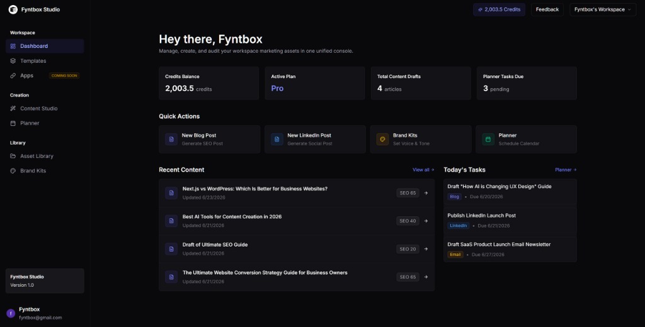Image resolution: width=645 pixels, height=327 pixels.
Task: Click the sparkle icon in the Credits button
Action: click(480, 9)
